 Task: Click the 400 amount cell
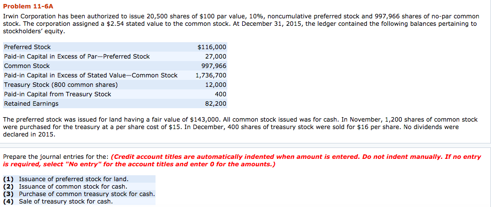(220, 94)
